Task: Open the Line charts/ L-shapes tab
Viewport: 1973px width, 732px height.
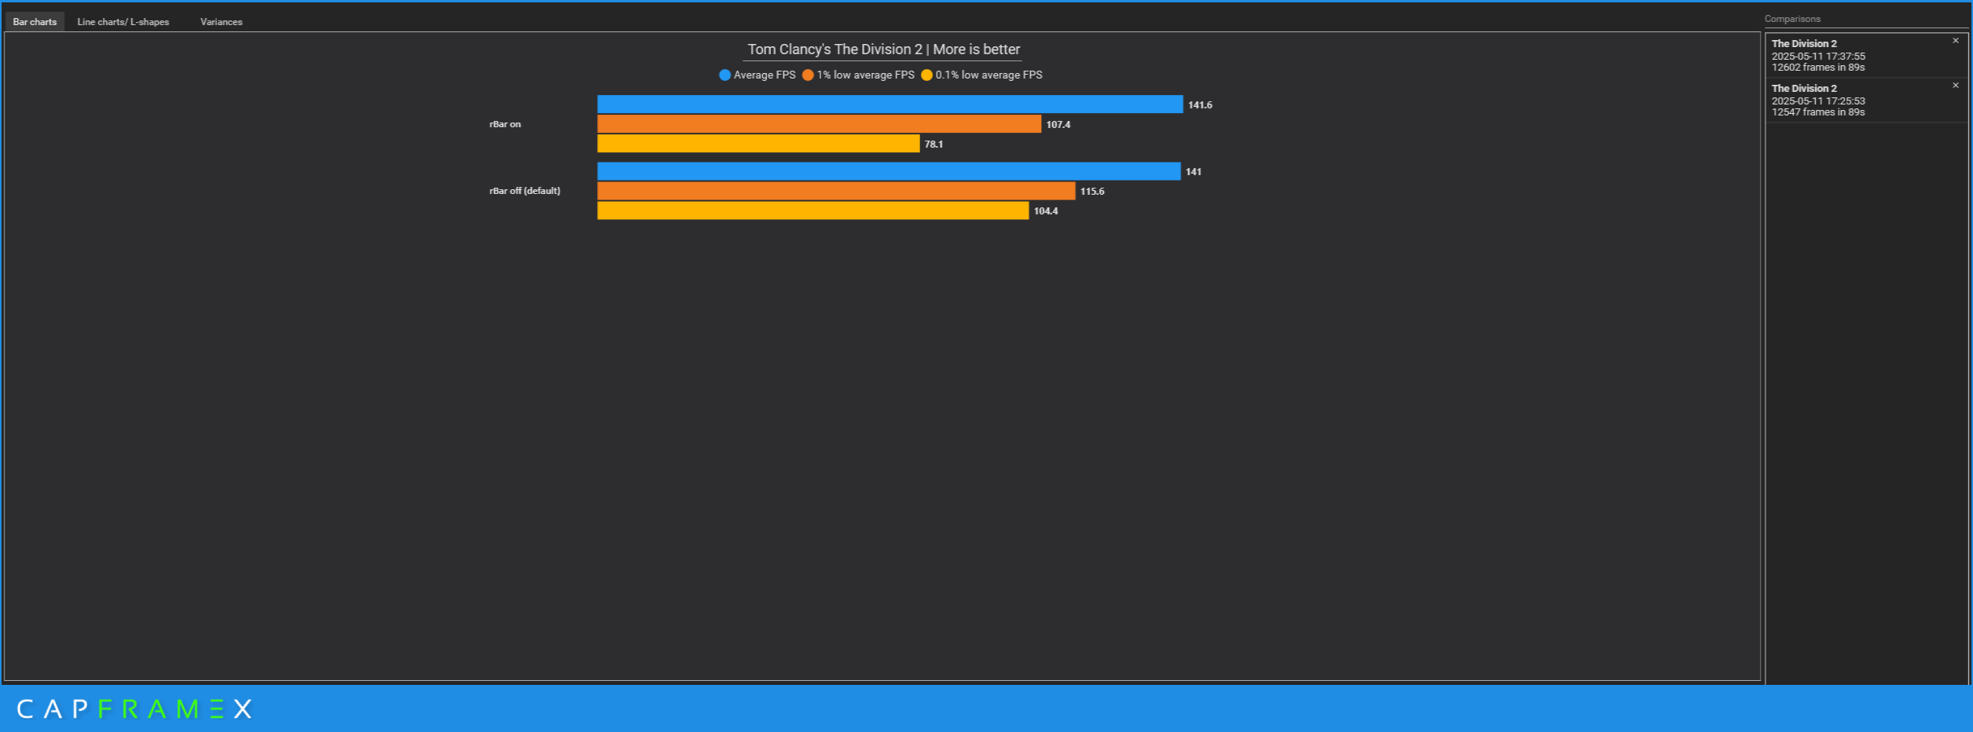Action: point(123,22)
